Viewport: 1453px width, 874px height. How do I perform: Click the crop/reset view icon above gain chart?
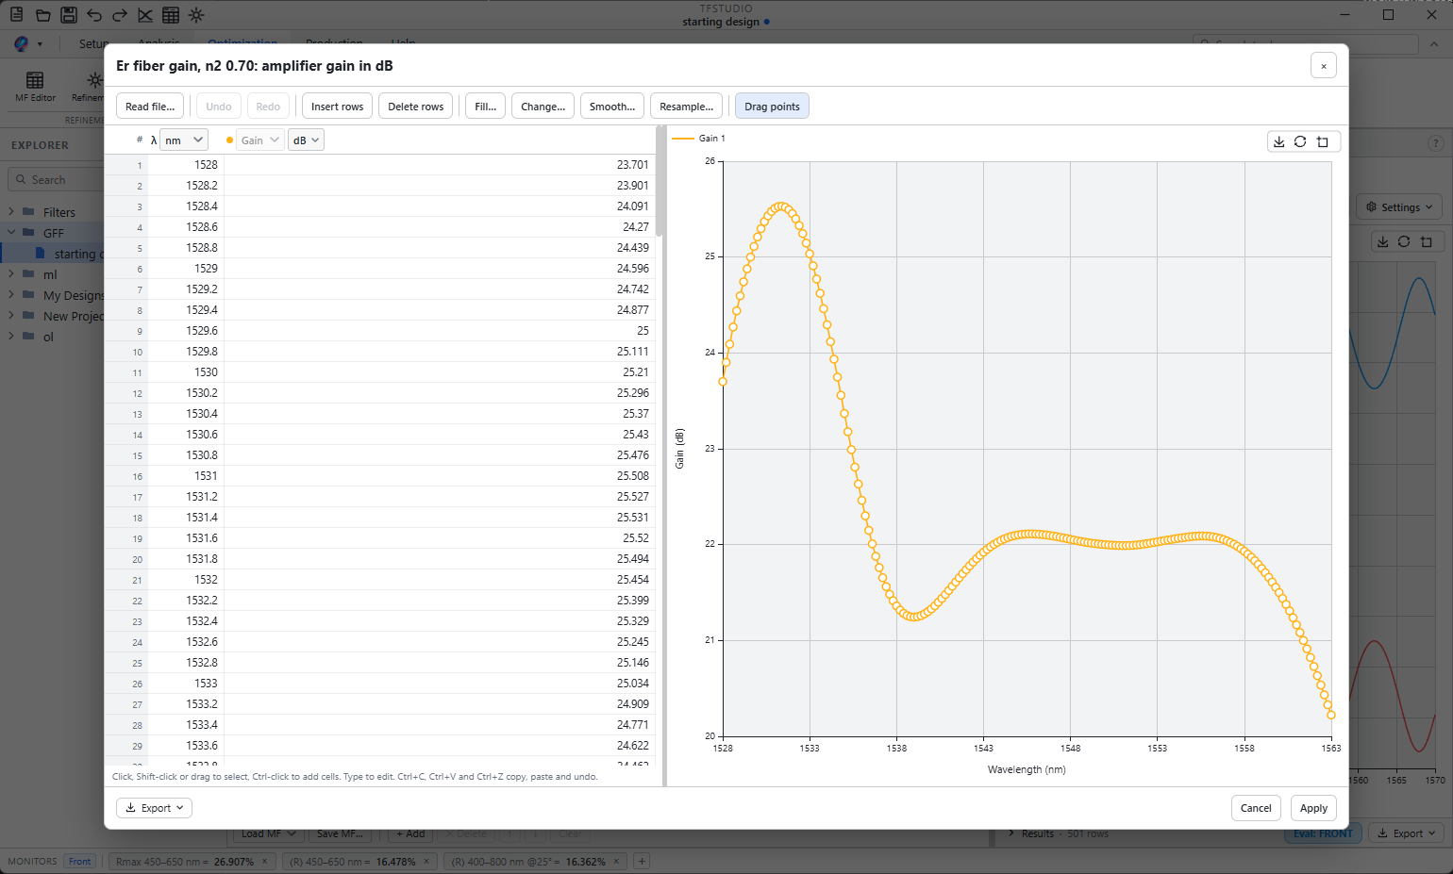click(1323, 141)
